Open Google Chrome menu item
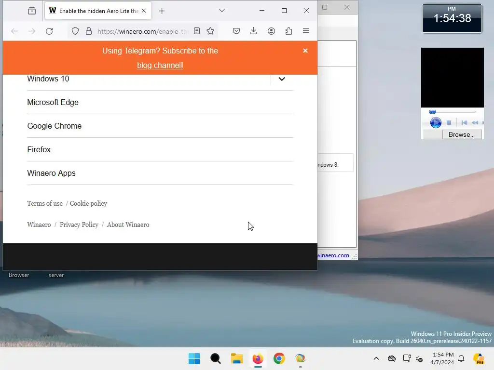 tap(54, 126)
